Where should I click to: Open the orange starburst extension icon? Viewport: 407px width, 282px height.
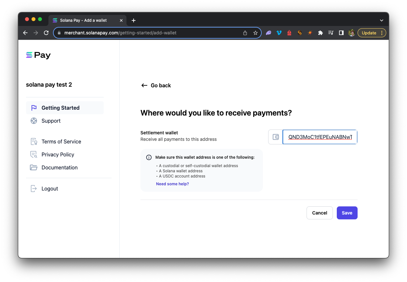[x=310, y=33]
